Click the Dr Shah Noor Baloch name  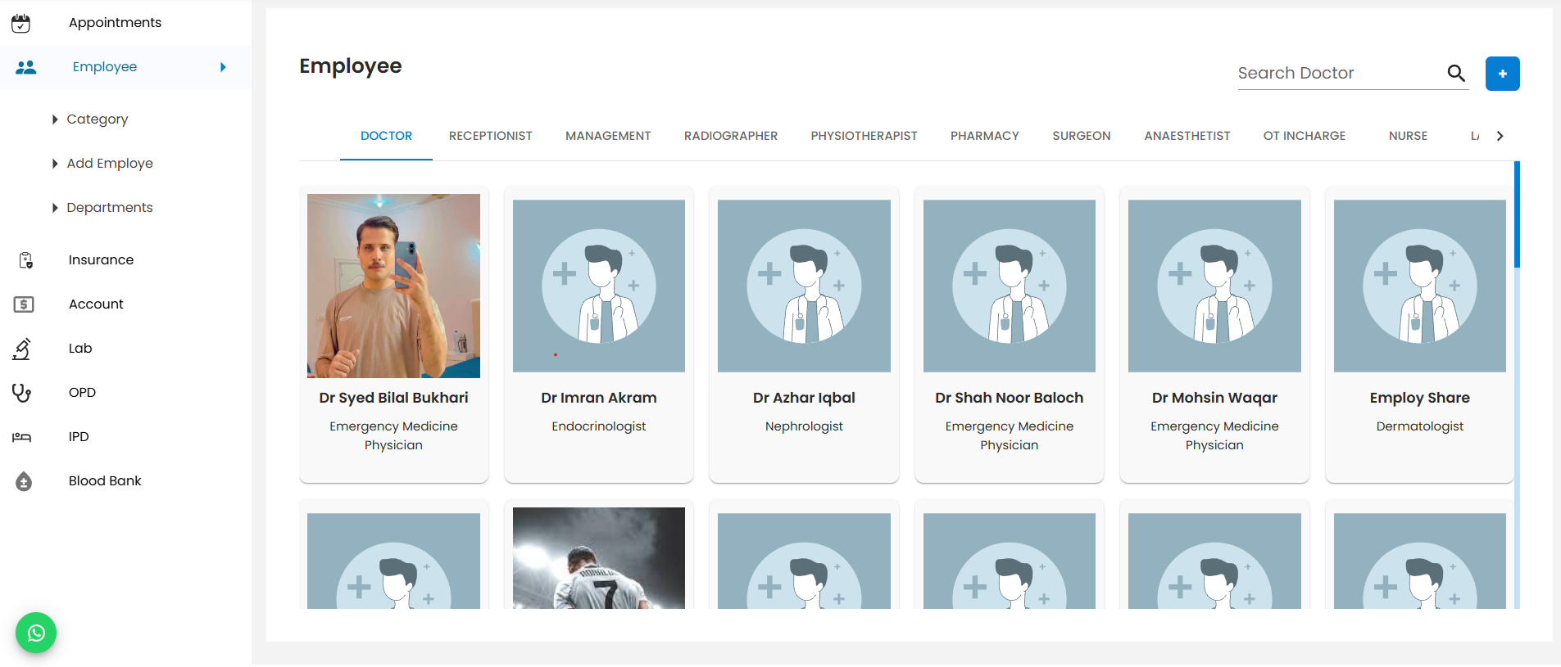(x=1010, y=398)
